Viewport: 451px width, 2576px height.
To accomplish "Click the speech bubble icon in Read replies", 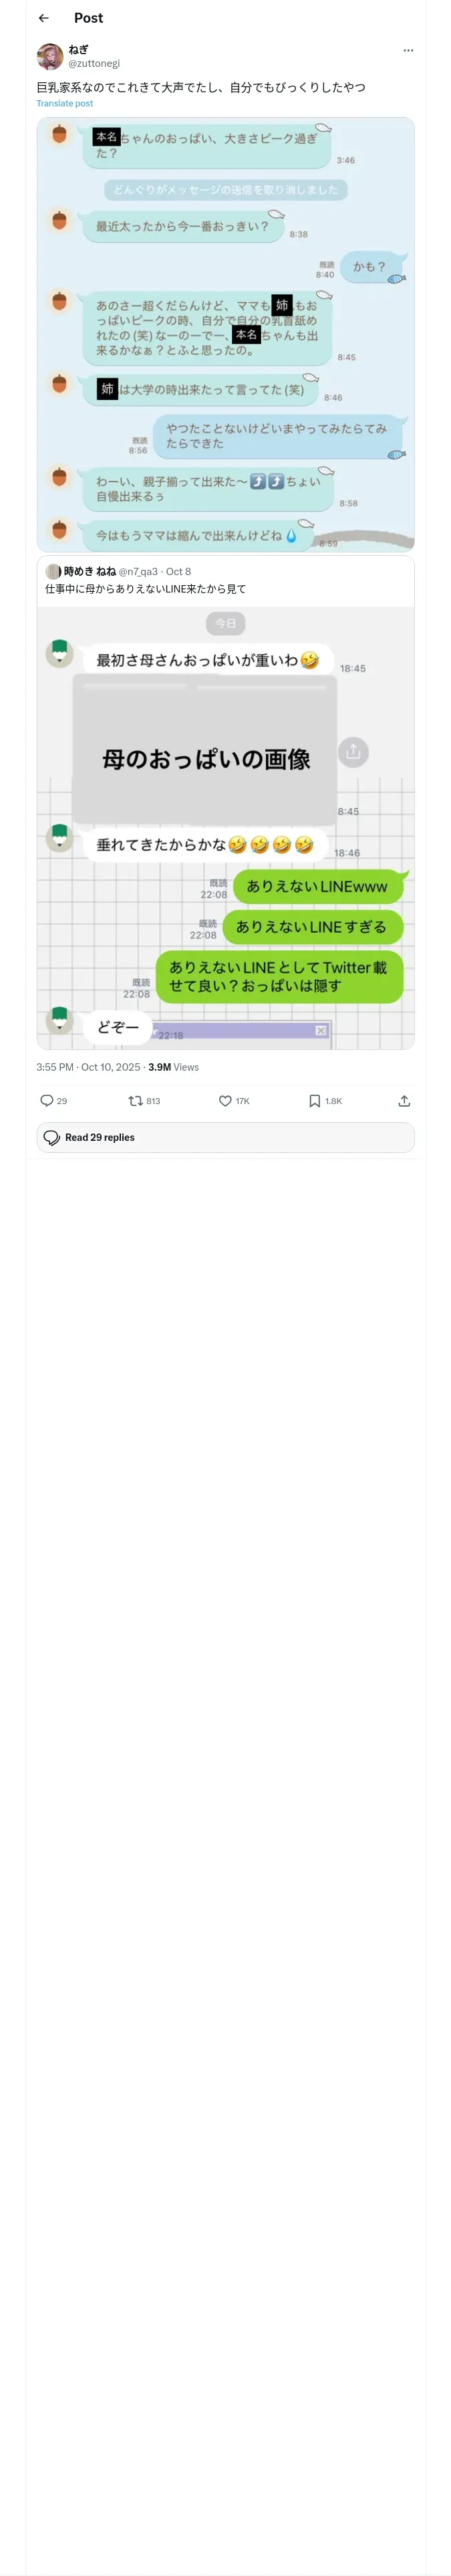I will 52,1137.
